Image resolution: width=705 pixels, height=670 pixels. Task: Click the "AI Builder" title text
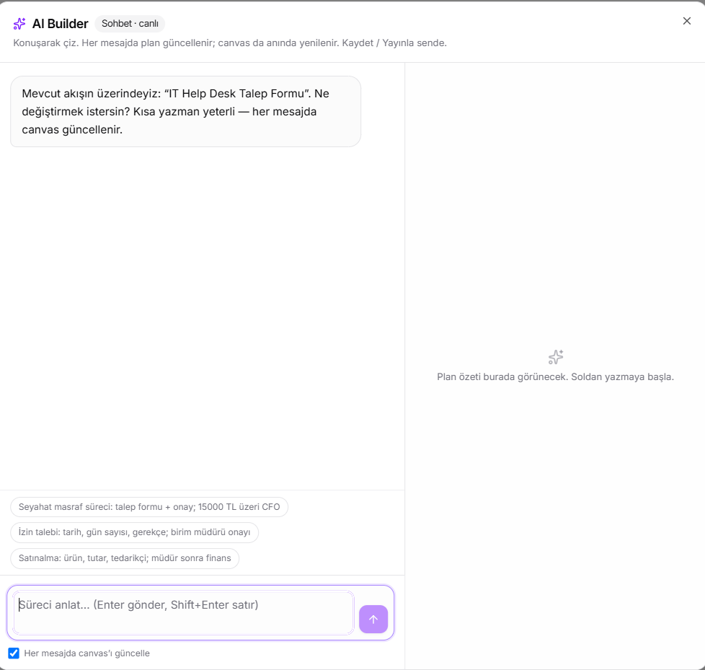61,24
